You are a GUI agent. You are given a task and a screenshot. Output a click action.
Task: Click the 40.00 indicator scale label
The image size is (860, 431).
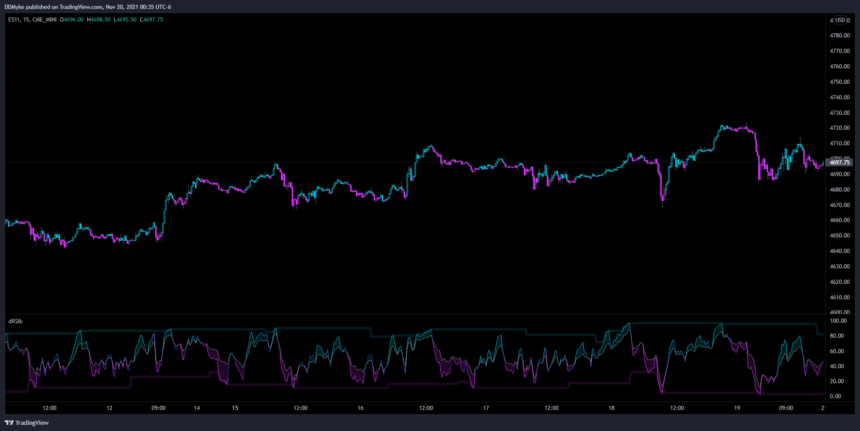837,366
